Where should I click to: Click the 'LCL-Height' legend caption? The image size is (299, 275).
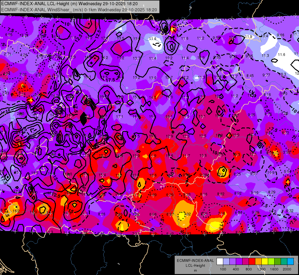tap(195, 266)
